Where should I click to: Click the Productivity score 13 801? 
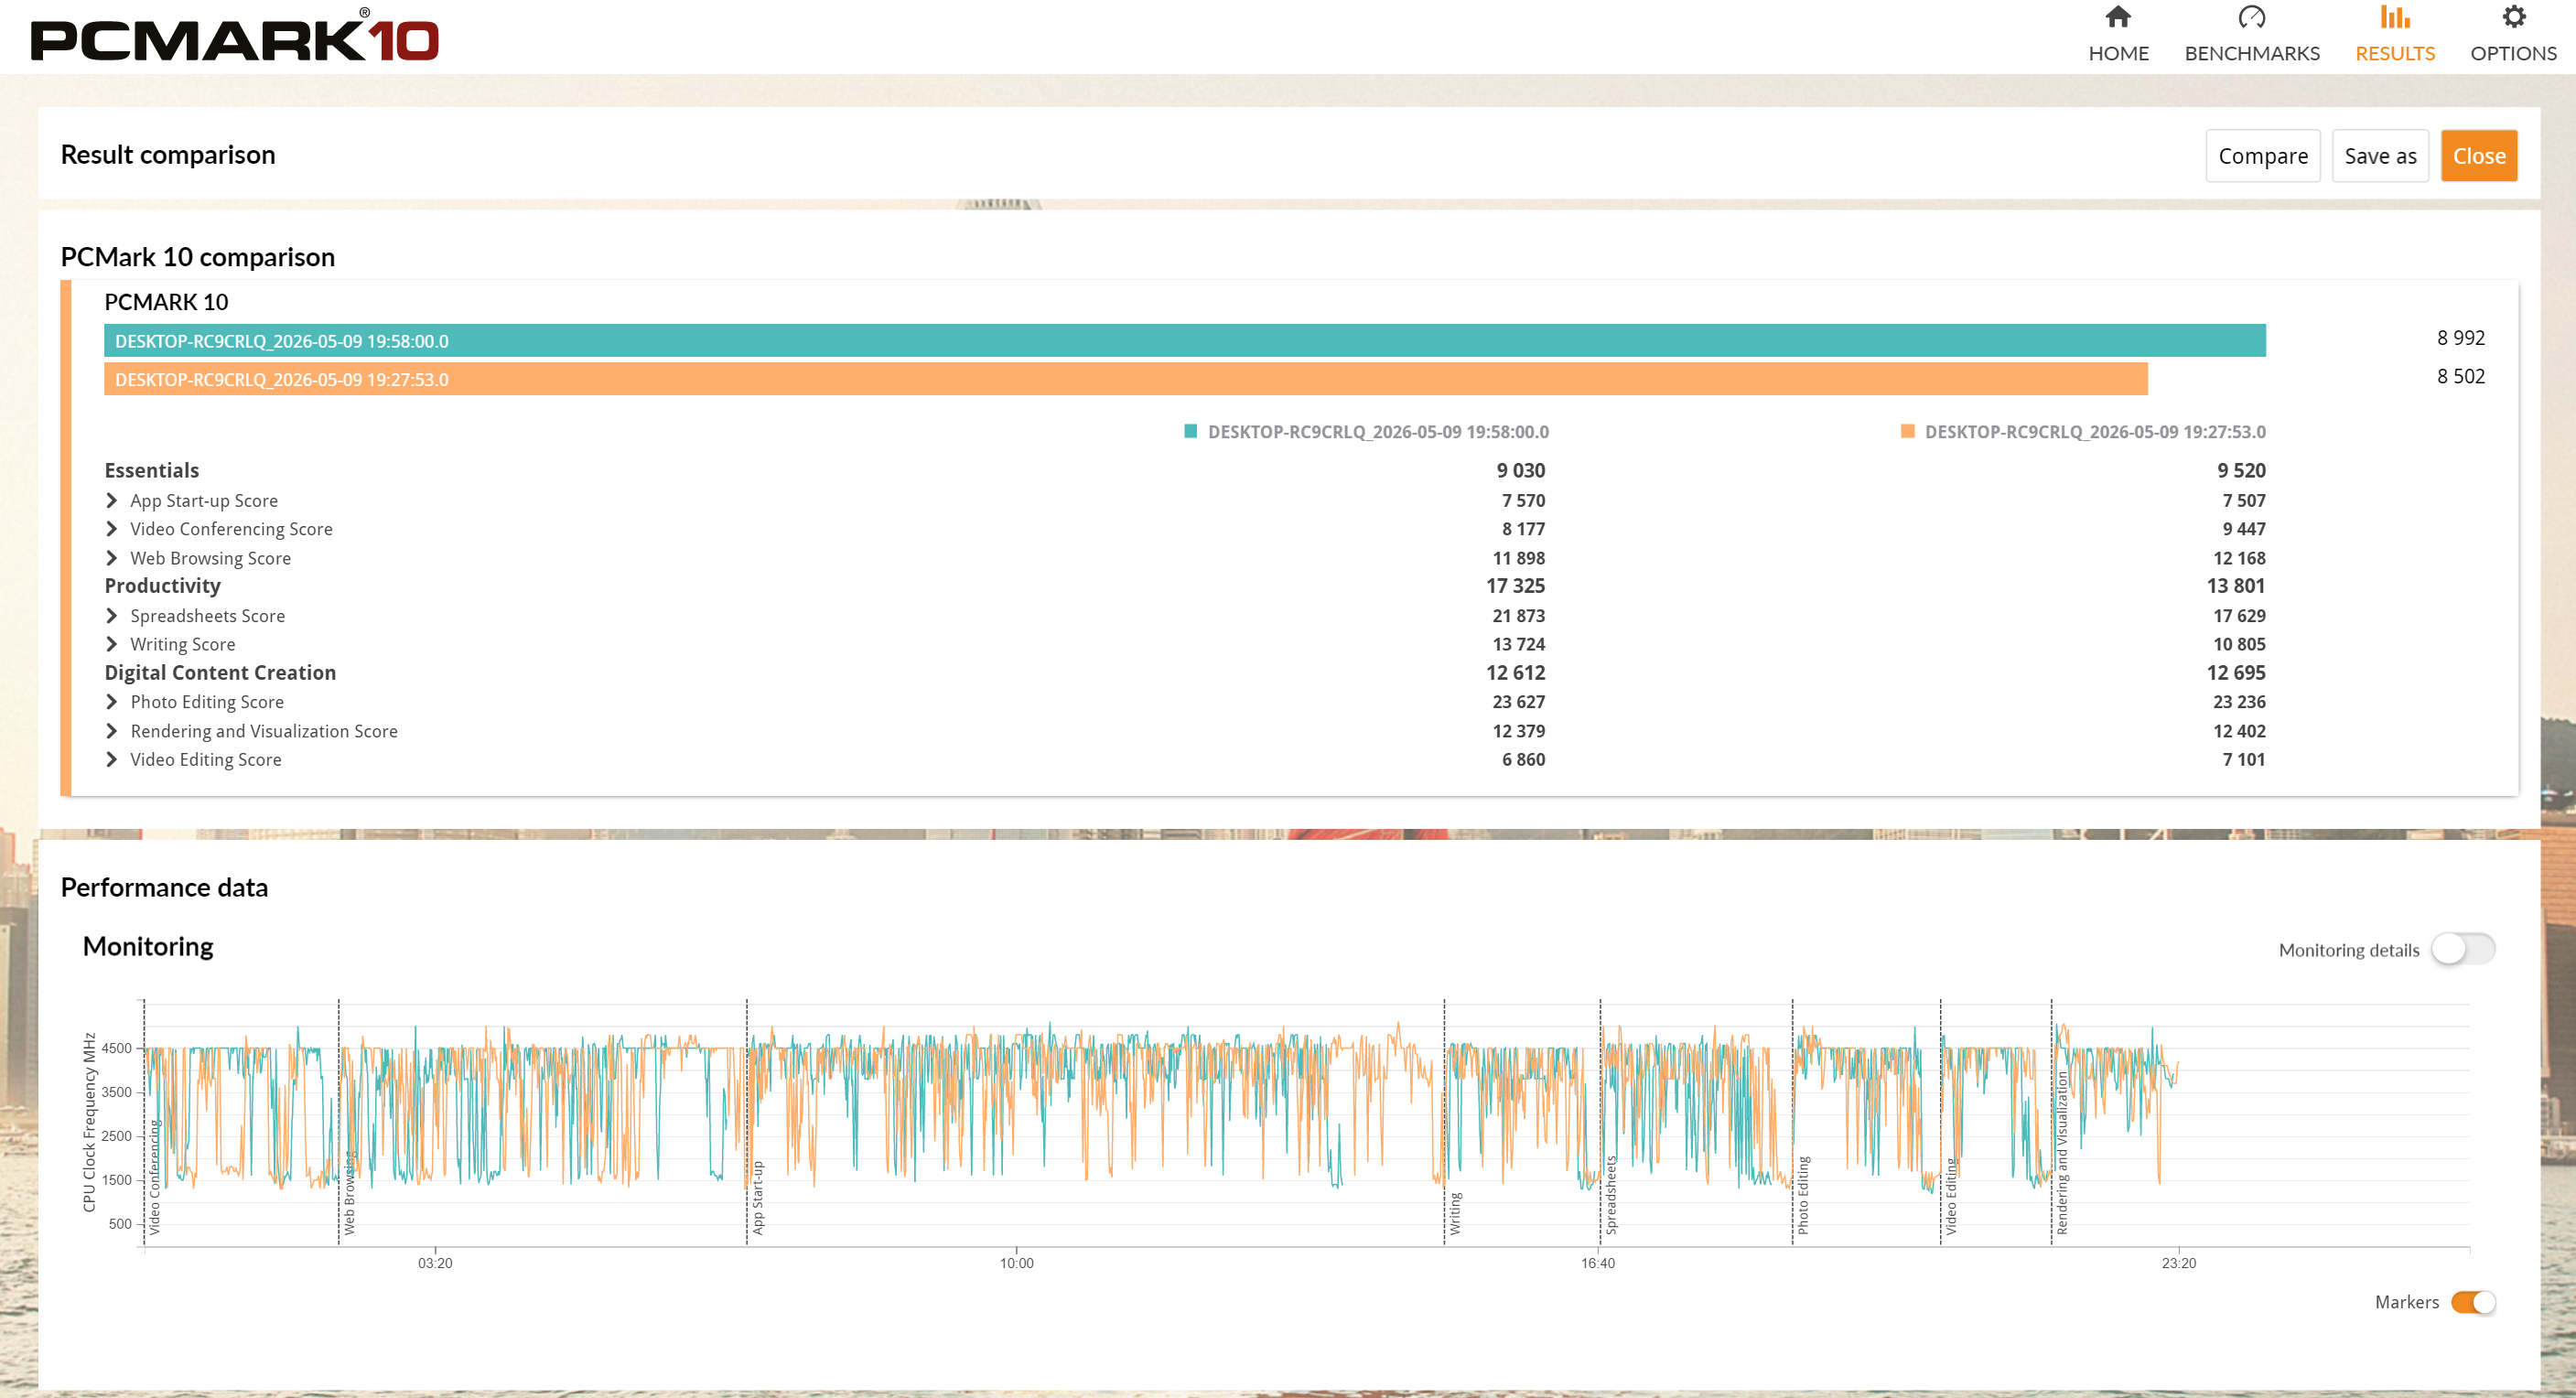tap(2236, 586)
